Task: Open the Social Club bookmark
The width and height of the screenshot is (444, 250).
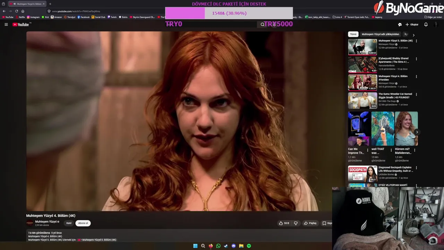Action: [99, 17]
